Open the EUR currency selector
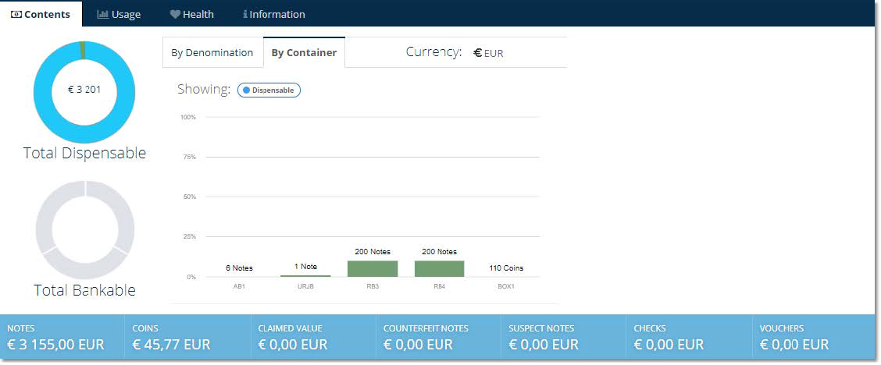Screen dimensions: 881x365 click(489, 53)
